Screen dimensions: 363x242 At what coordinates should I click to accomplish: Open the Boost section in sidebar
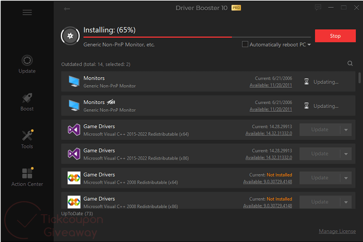tap(27, 102)
